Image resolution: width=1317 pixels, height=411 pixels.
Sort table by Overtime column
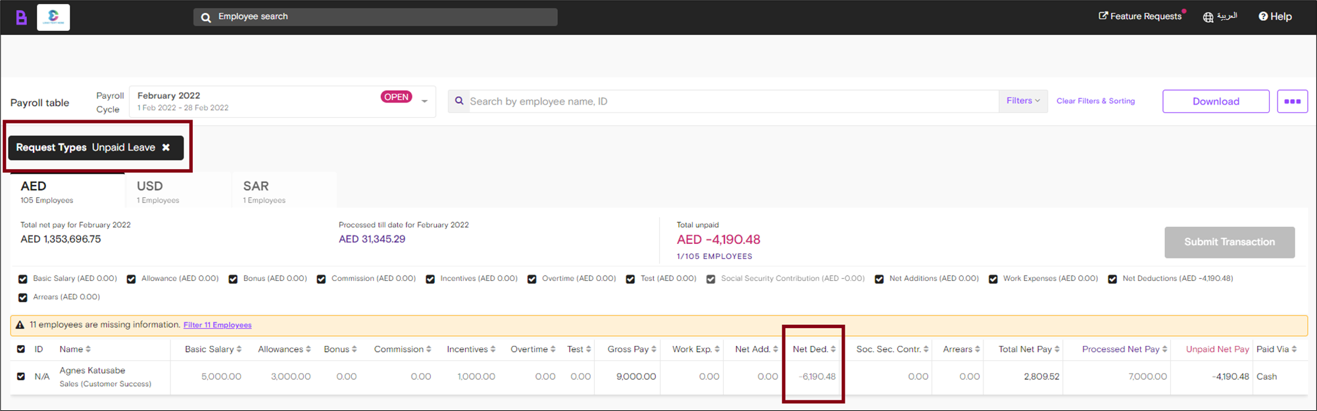tap(533, 349)
